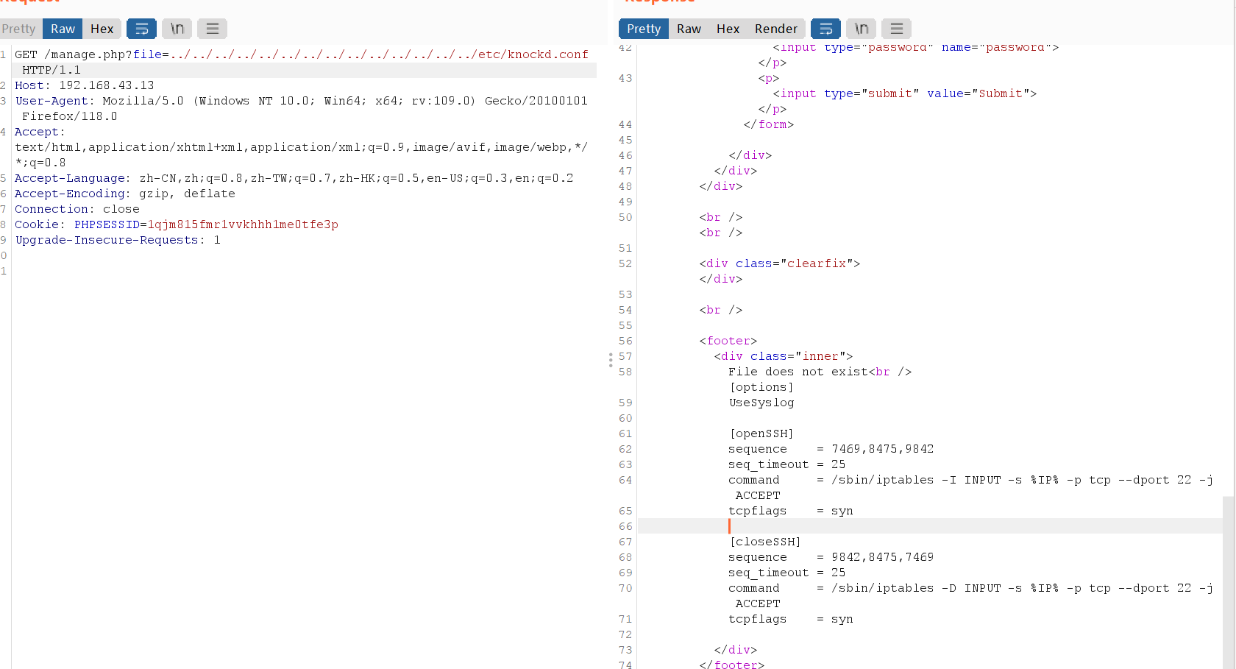This screenshot has width=1236, height=669.
Task: Open the Hex tab in response panel
Action: [728, 29]
